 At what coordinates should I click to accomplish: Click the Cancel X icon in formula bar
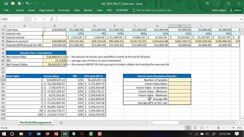pos(35,19)
